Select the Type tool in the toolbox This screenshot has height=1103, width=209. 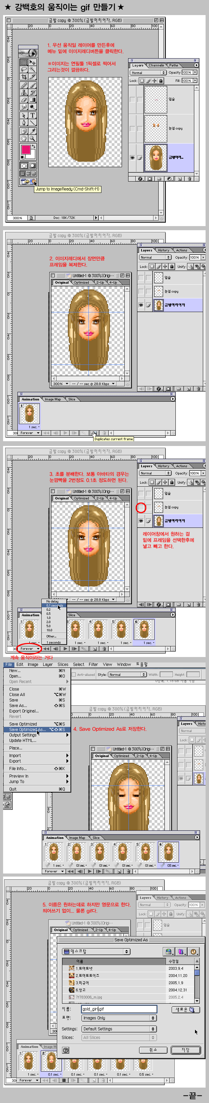(x=33, y=115)
